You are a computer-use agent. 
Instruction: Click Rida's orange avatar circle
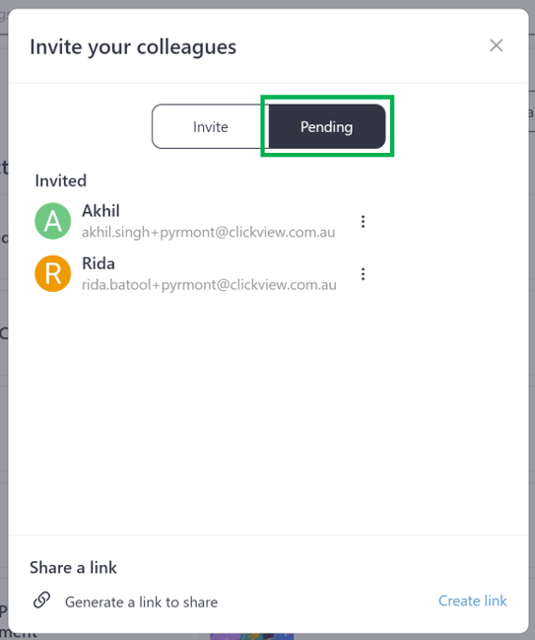coord(53,273)
